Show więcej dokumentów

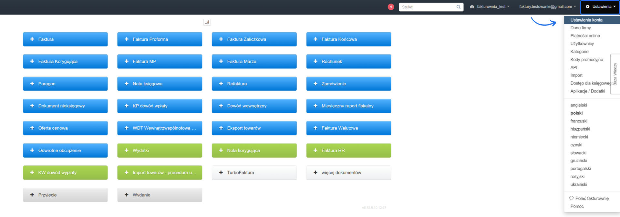[x=349, y=173]
